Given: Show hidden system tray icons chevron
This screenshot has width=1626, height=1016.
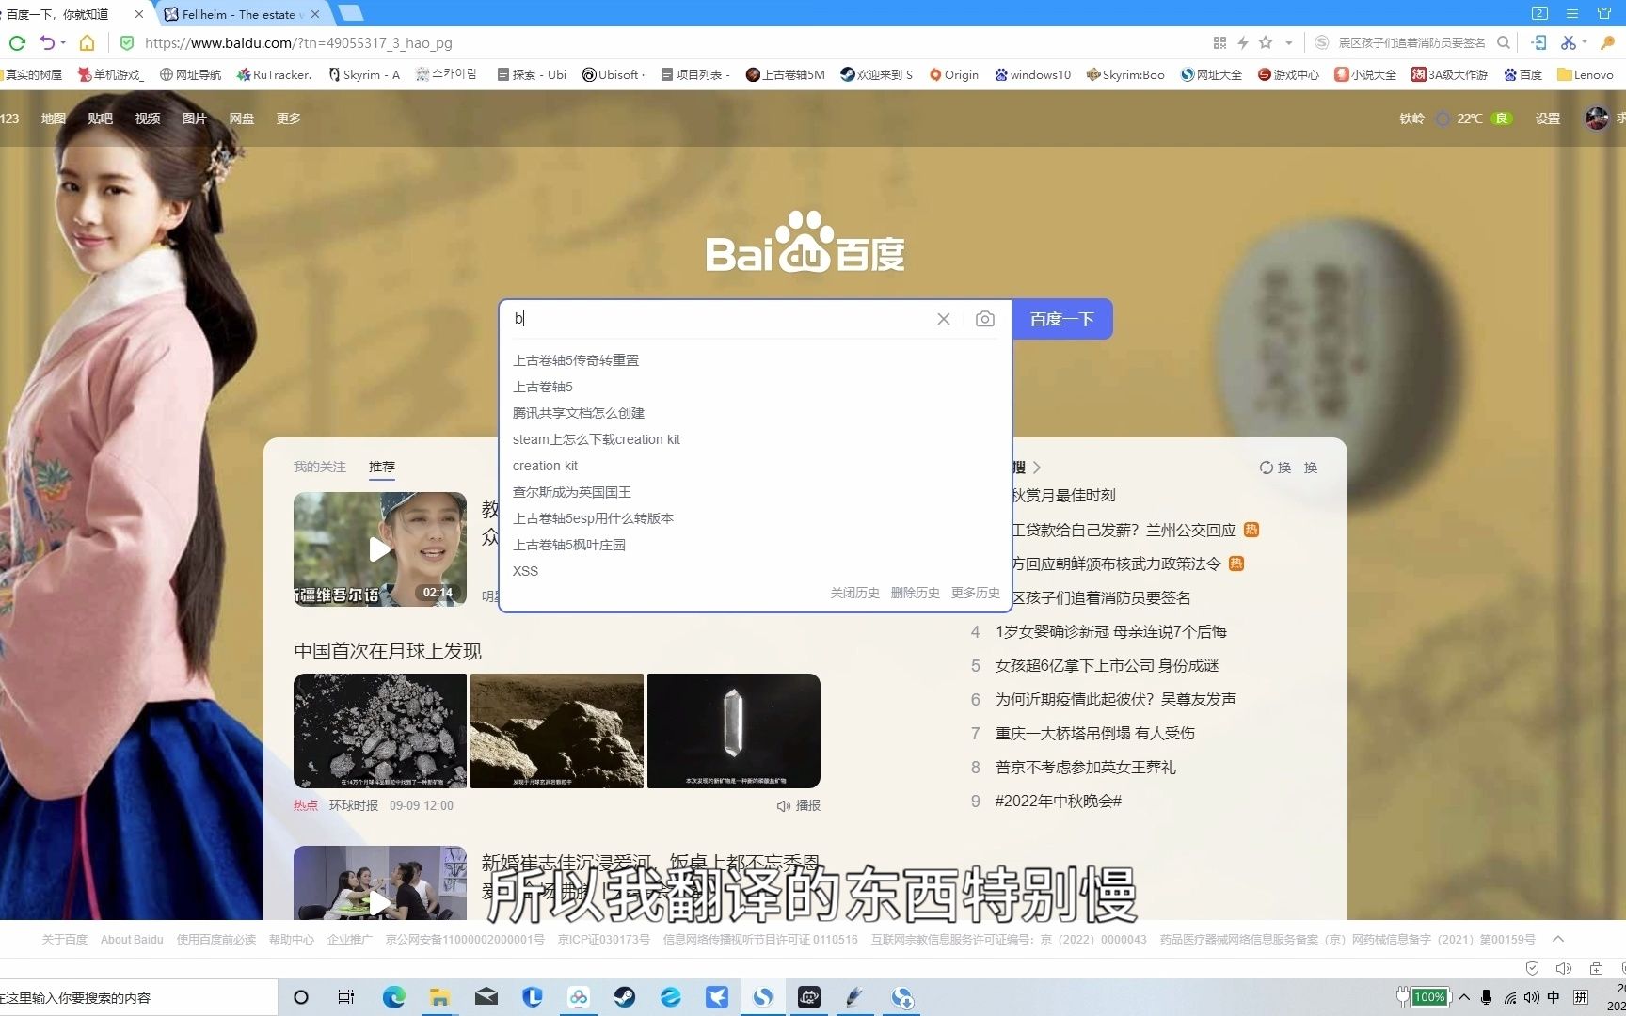Looking at the screenshot, I should (x=1464, y=997).
